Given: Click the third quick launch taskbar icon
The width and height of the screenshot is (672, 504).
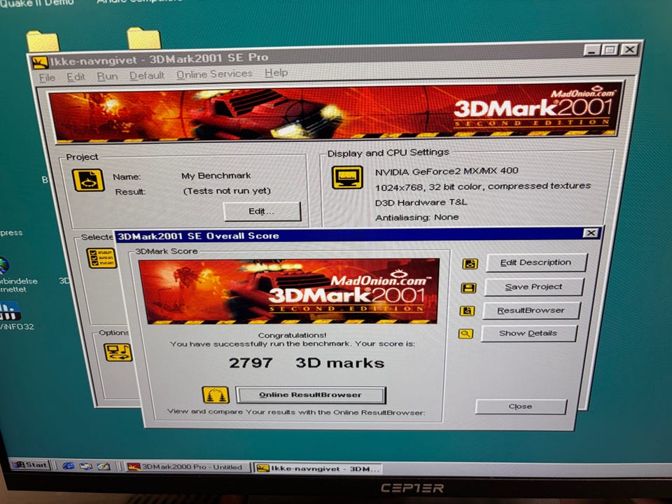Looking at the screenshot, I should (x=104, y=466).
